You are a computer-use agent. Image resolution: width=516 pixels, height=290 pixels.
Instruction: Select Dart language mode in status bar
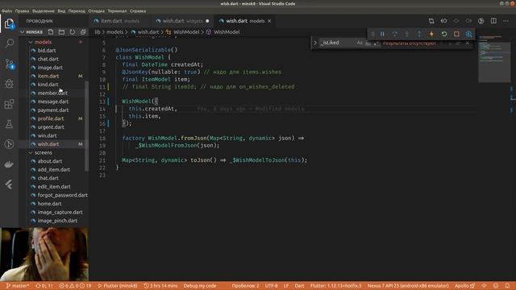pos(299,286)
